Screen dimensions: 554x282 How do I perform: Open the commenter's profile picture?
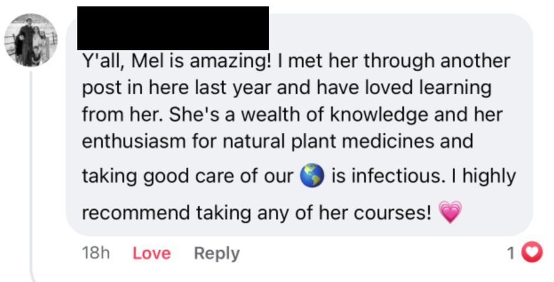(x=31, y=40)
